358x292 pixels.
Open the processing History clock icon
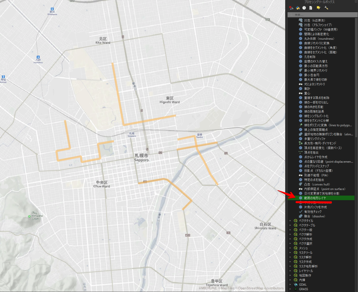(x=304, y=8)
